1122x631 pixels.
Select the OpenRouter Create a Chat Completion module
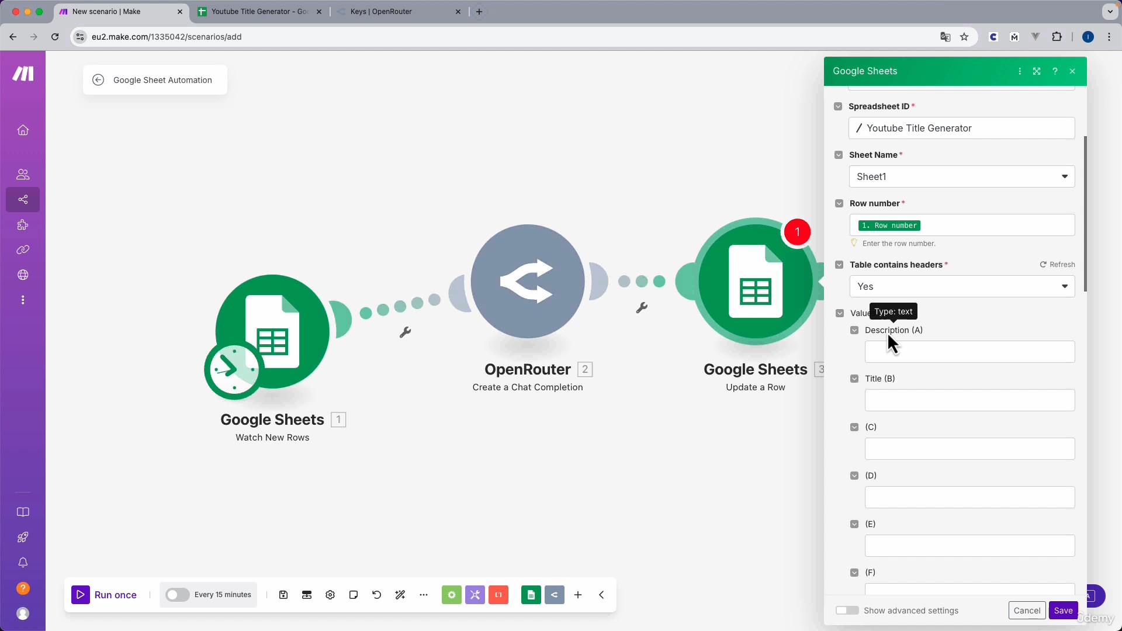[528, 281]
